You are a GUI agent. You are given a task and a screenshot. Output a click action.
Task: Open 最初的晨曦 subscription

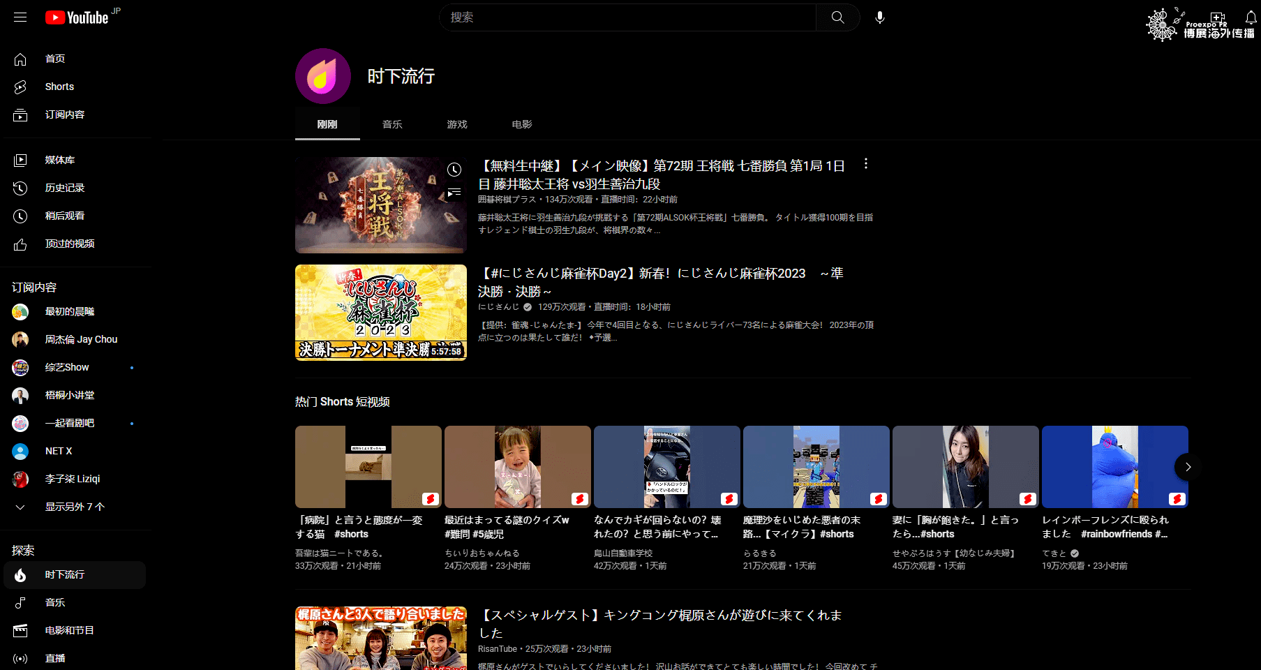[75, 311]
